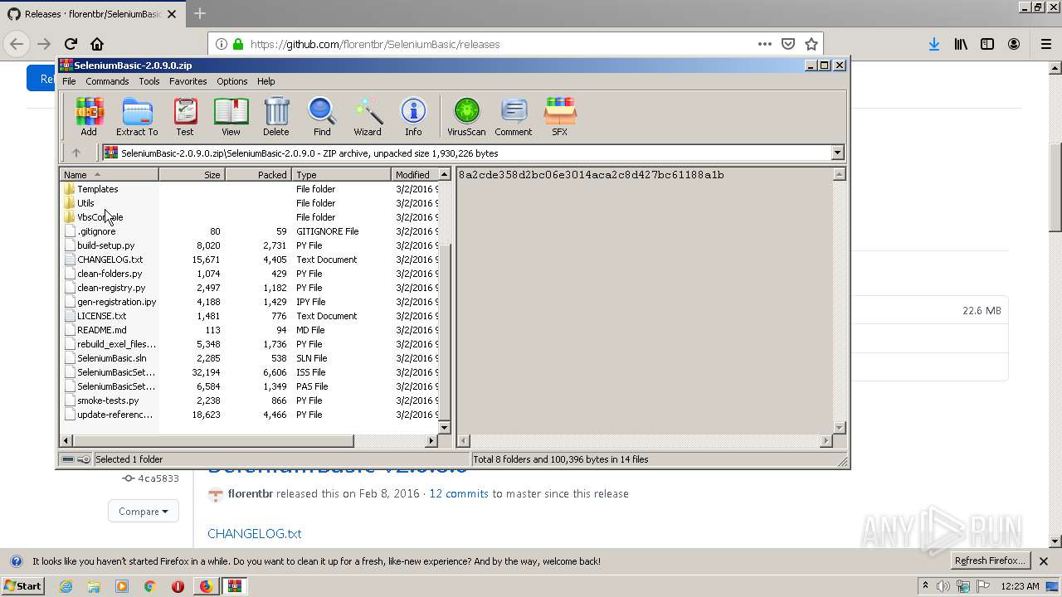
Task: Open page actions ellipsis in address bar
Action: click(765, 44)
